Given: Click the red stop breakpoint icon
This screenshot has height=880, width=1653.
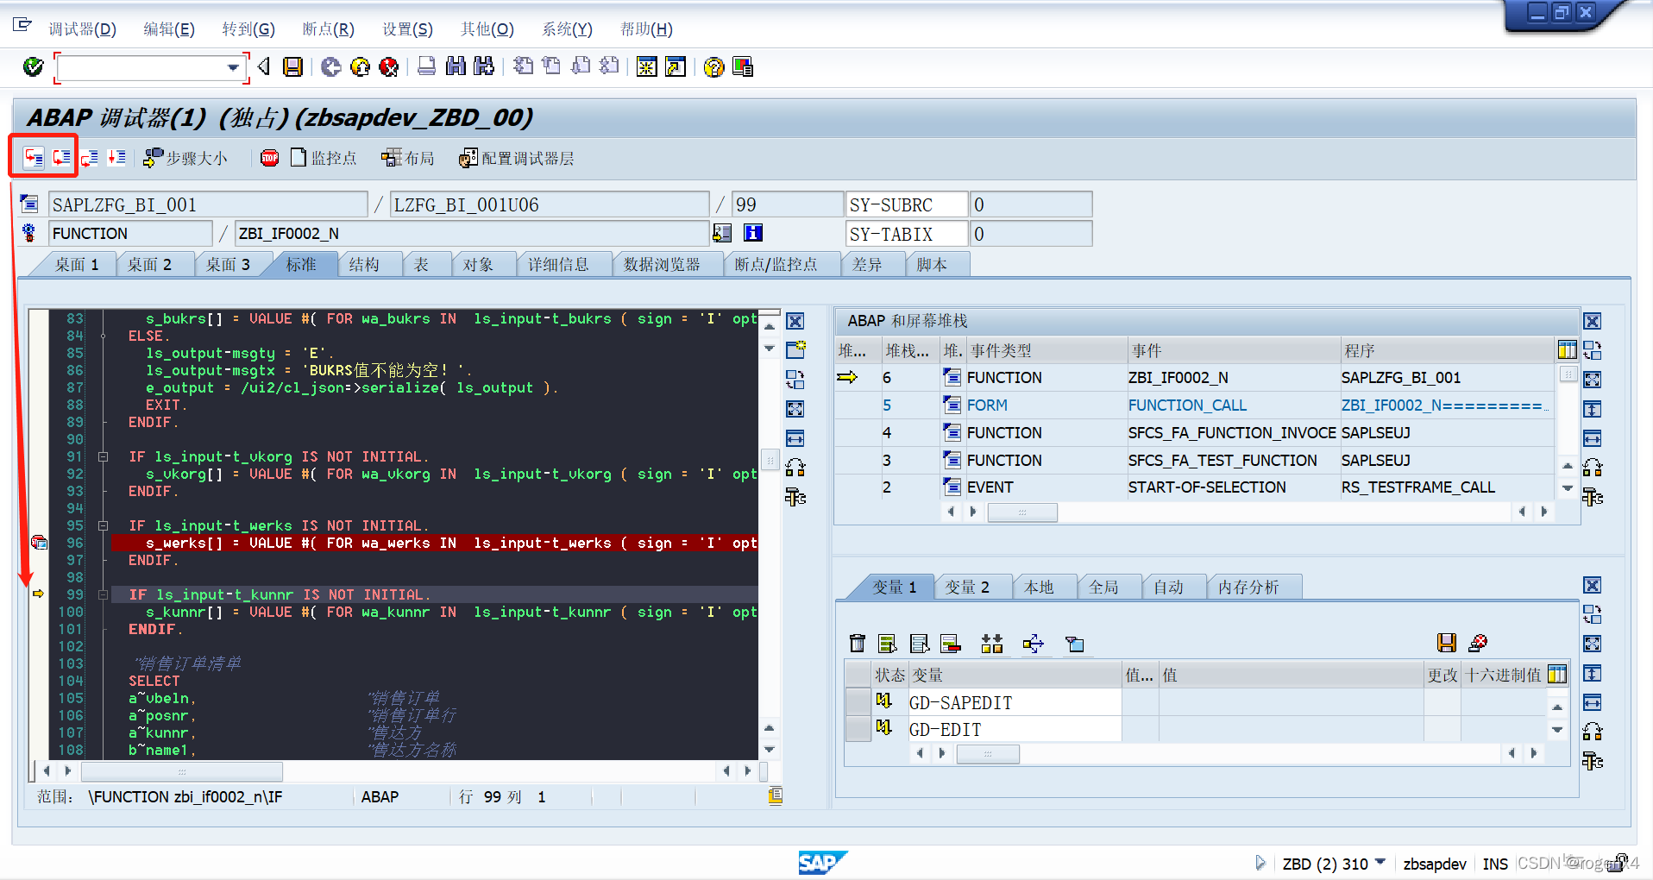Looking at the screenshot, I should 269,158.
